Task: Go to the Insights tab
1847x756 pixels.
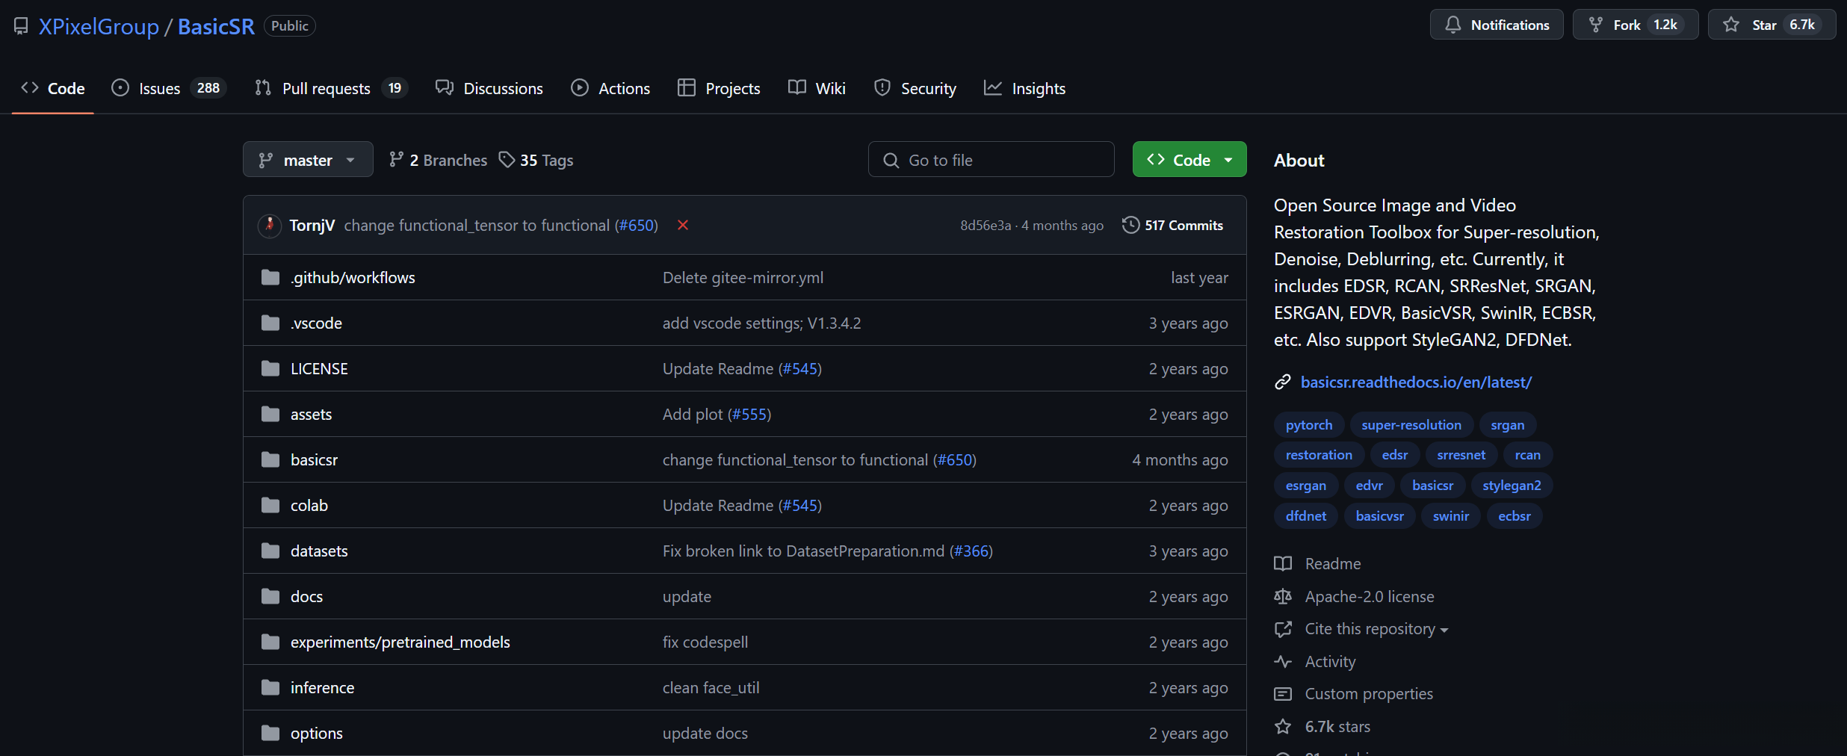Action: pyautogui.click(x=1038, y=88)
